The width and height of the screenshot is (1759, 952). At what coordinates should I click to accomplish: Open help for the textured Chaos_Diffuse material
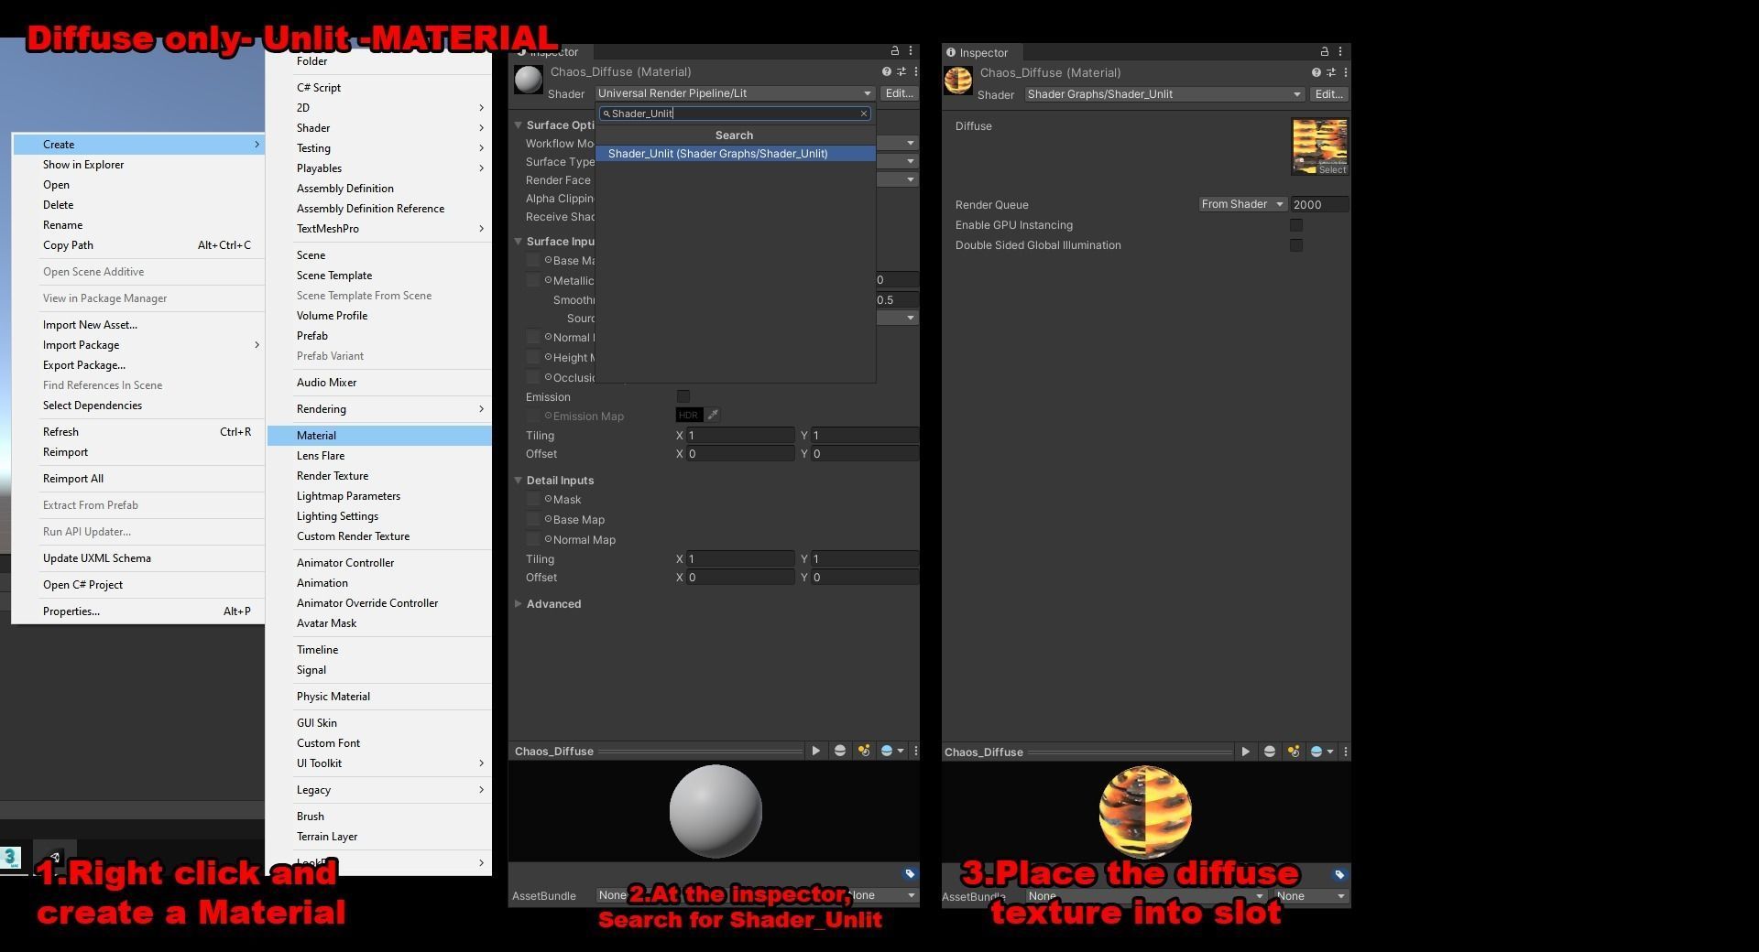click(x=1316, y=72)
